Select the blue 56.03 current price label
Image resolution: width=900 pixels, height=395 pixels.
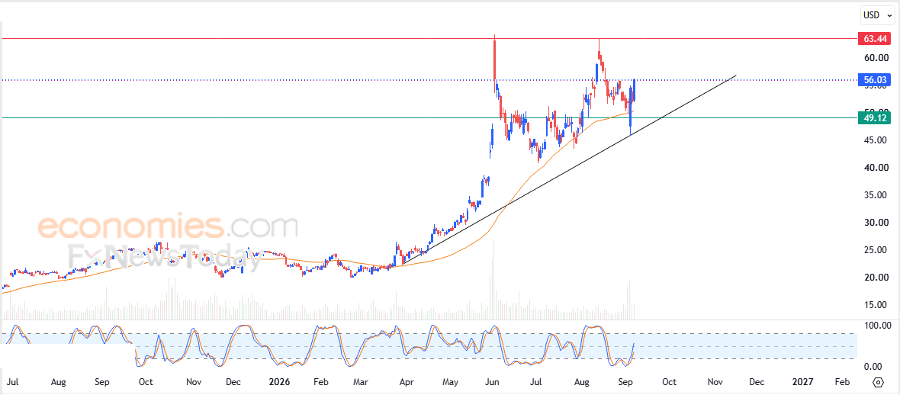(x=875, y=80)
